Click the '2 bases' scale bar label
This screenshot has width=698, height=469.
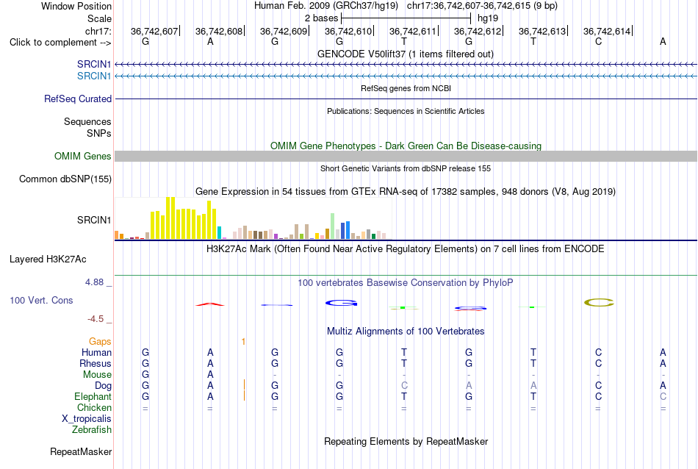(321, 18)
